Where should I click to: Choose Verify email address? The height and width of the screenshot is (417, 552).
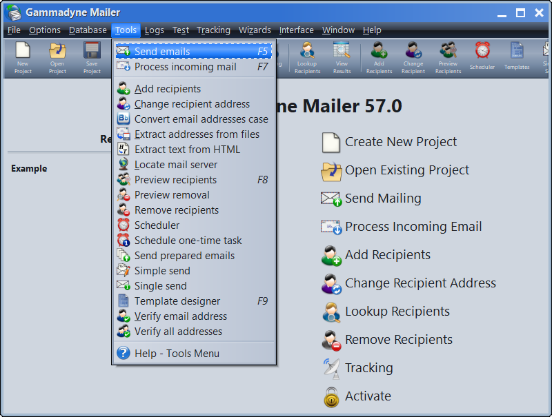tap(194, 316)
